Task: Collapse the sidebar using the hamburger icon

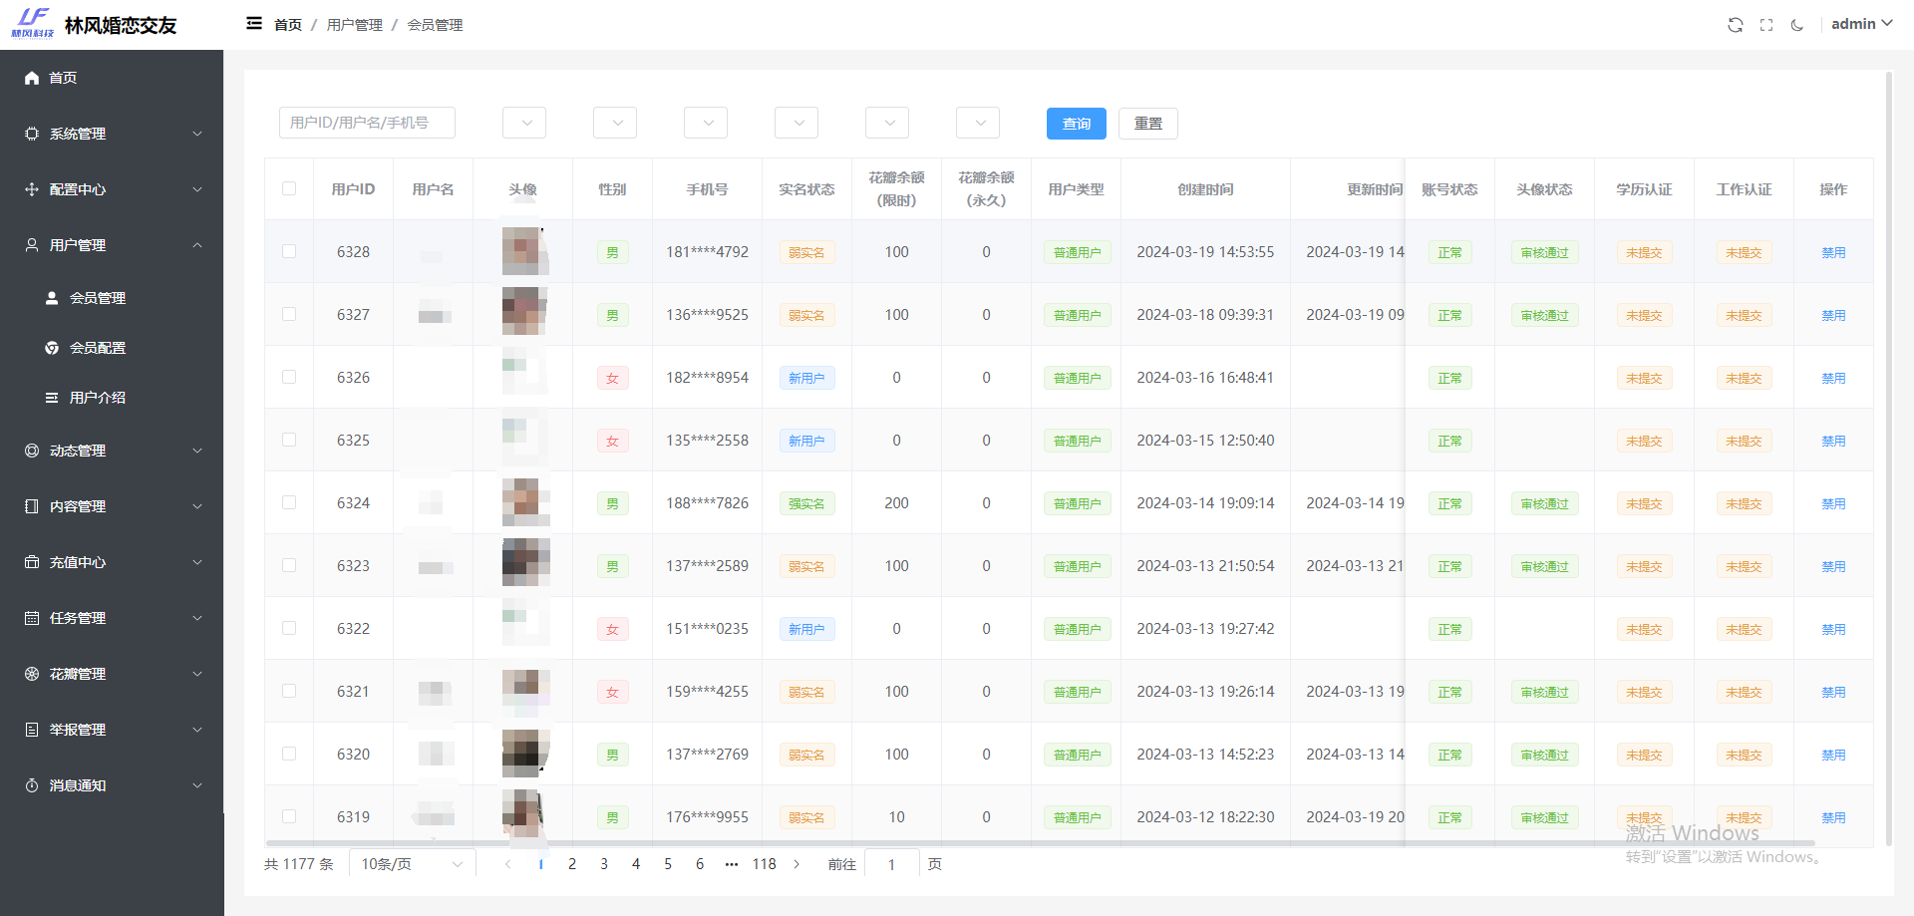Action: tap(254, 23)
